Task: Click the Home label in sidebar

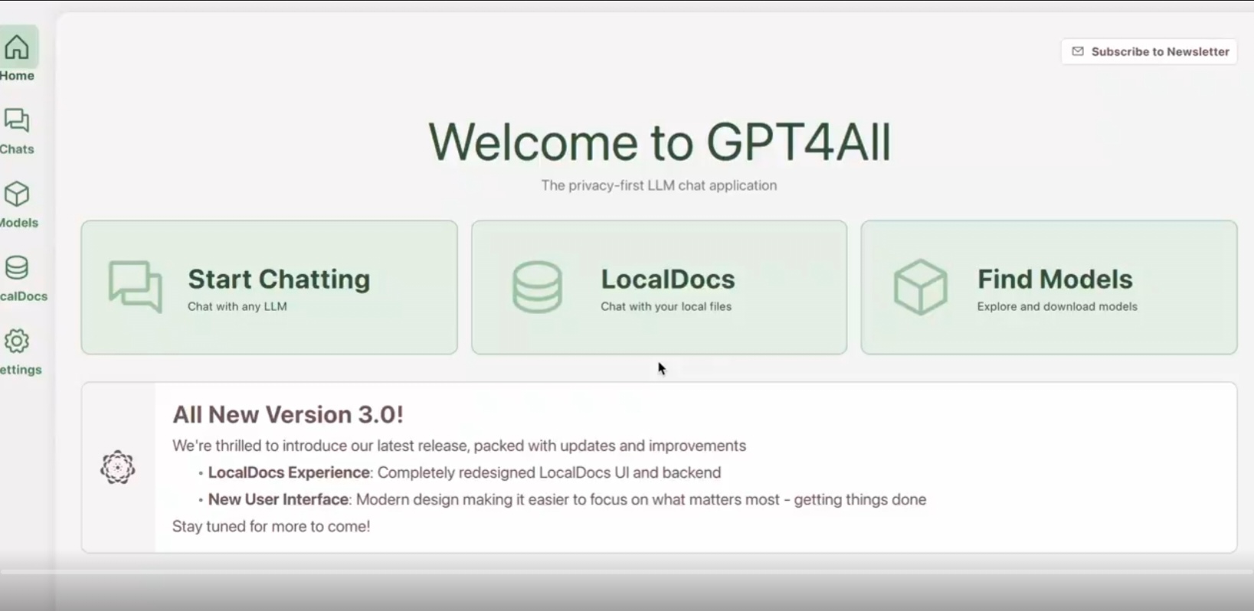Action: point(17,76)
